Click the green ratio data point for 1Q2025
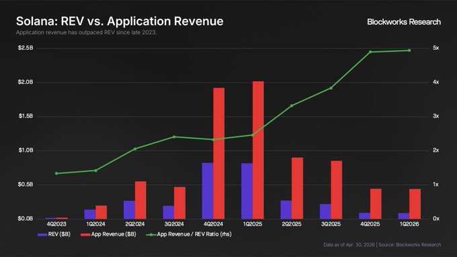457x257 pixels. click(x=253, y=135)
